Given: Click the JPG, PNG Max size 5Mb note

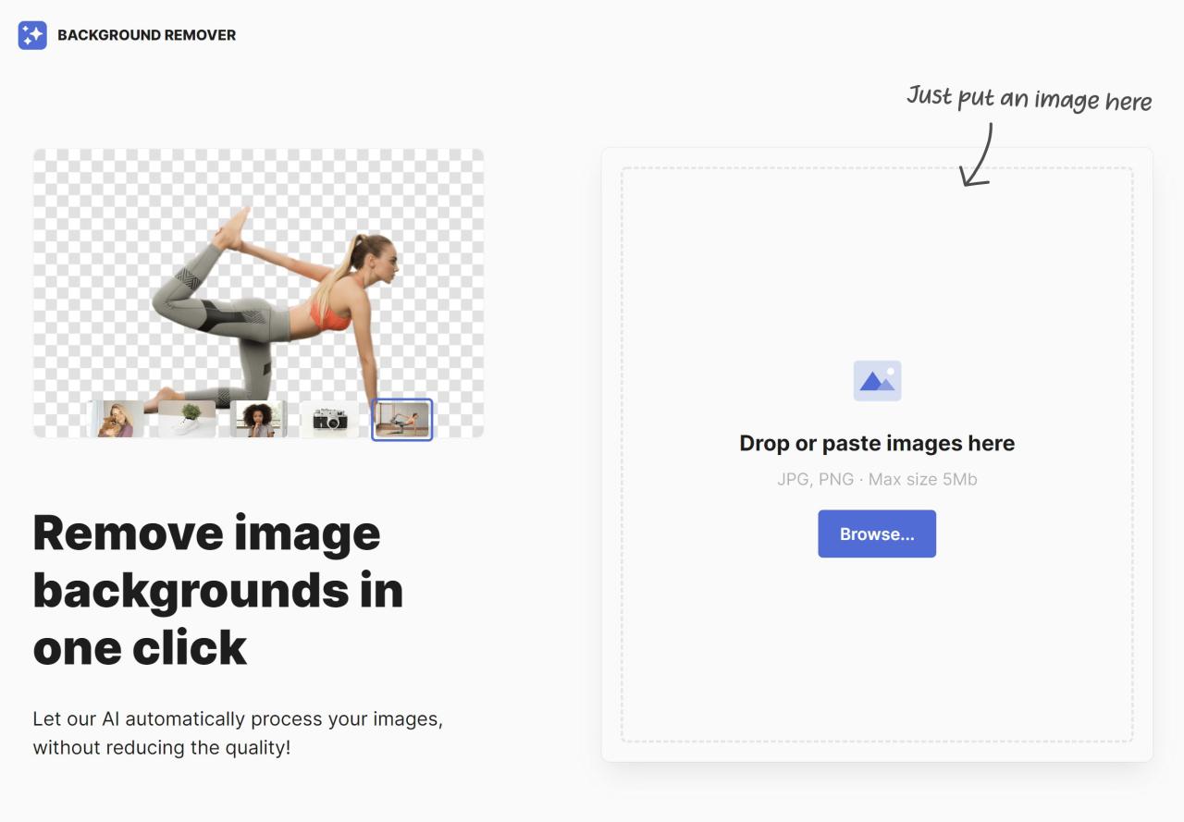Looking at the screenshot, I should coord(877,479).
